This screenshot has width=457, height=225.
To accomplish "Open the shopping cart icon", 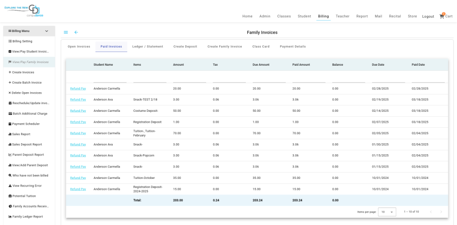I will coord(442,16).
